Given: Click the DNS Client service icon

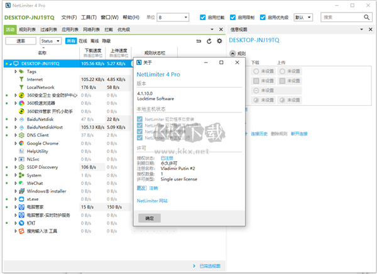Looking at the screenshot, I should (21, 135).
